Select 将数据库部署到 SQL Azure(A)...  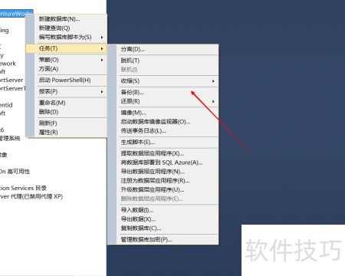click(x=162, y=163)
